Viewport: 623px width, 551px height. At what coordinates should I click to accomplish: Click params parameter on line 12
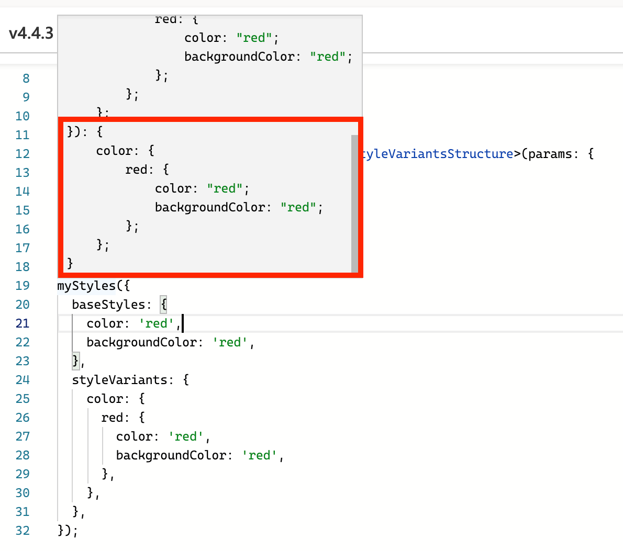550,154
